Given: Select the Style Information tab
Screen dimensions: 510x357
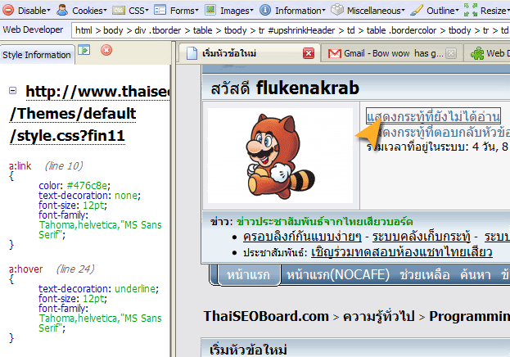Looking at the screenshot, I should click(x=37, y=55).
